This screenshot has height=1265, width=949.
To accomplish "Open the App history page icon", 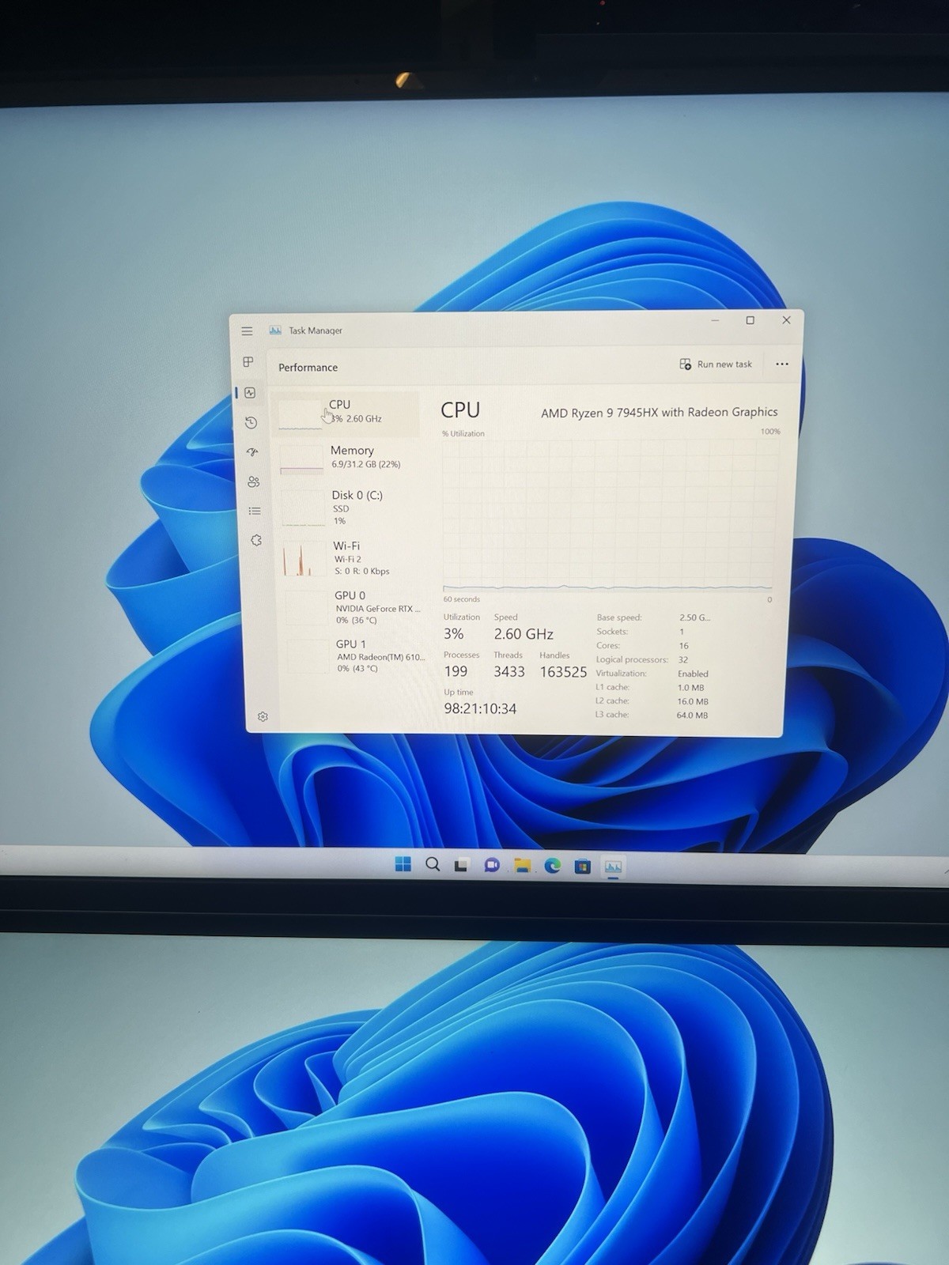I will click(x=251, y=423).
